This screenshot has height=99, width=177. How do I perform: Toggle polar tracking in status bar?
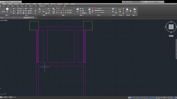coord(141,98)
